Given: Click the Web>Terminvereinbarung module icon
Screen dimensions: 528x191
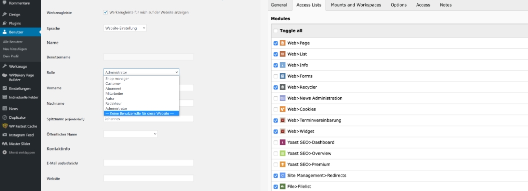Looking at the screenshot, I should point(283,120).
